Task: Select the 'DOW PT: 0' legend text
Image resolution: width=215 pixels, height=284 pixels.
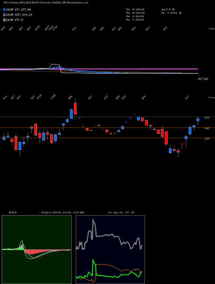Action: click(x=15, y=20)
